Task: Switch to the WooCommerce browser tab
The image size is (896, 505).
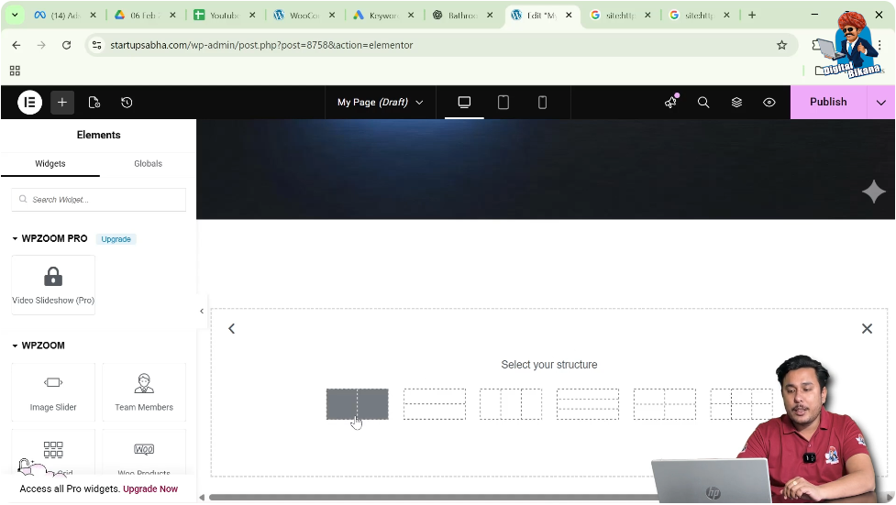Action: click(x=304, y=16)
